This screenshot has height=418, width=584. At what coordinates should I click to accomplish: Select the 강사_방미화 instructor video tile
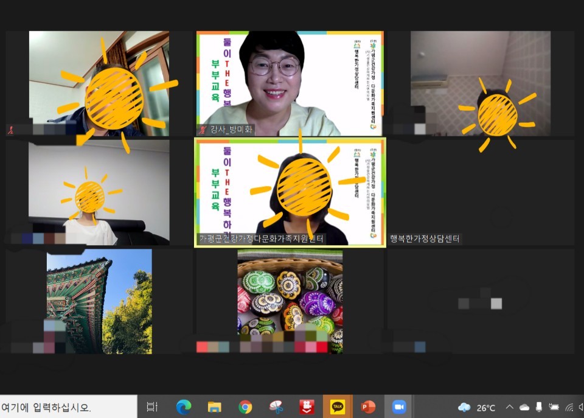(290, 83)
